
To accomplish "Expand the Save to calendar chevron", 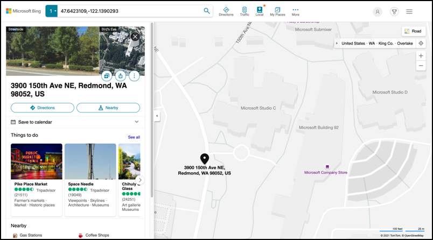I will click(x=136, y=122).
